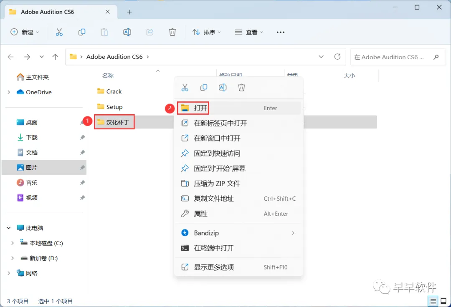The image size is (451, 307).
Task: Open the 新建 (New) dropdown
Action: 25,32
